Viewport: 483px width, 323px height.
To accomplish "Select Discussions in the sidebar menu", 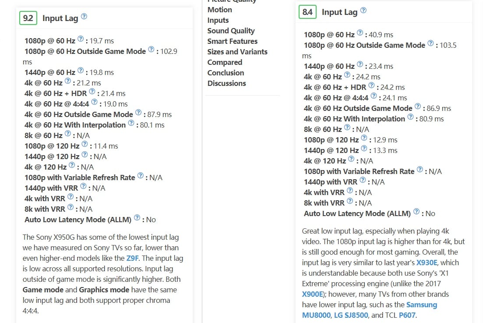I will [226, 83].
